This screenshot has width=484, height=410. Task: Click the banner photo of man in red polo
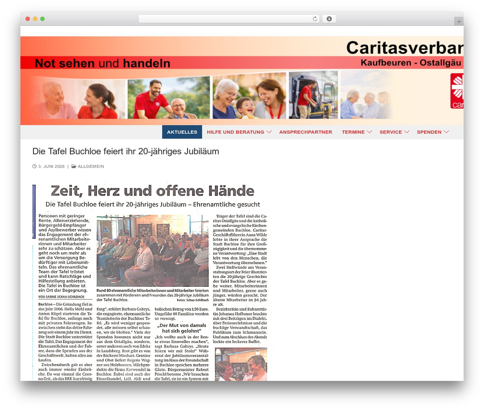tap(169, 98)
